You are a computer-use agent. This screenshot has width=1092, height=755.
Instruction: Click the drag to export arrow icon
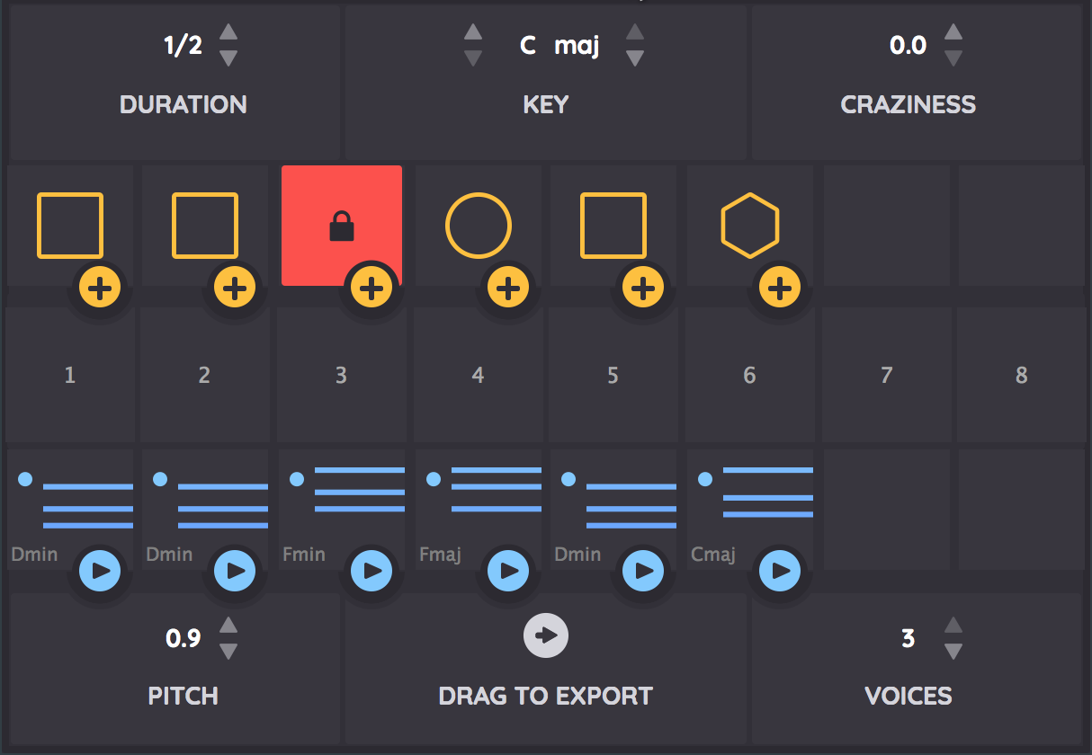point(546,636)
